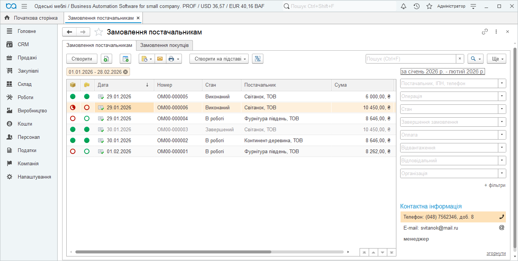The width and height of the screenshot is (518, 261).
Task: Click the Створити button
Action: point(82,59)
